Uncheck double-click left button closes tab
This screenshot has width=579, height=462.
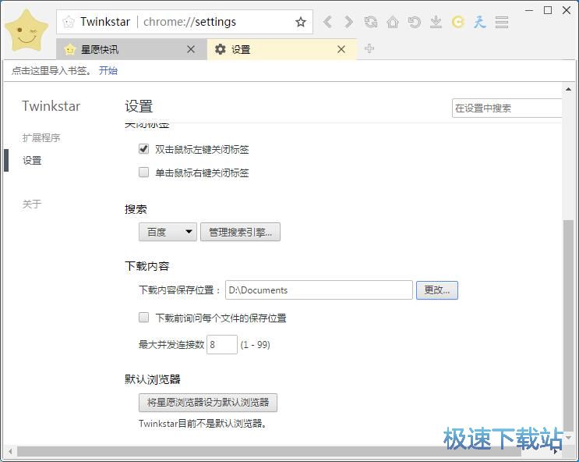tap(143, 149)
